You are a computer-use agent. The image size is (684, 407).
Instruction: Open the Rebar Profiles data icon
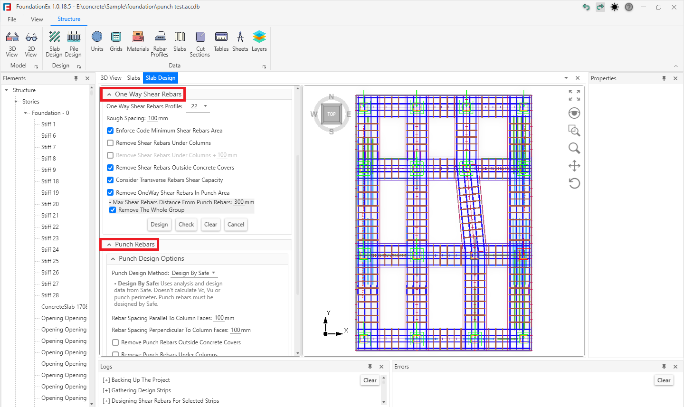click(x=160, y=44)
